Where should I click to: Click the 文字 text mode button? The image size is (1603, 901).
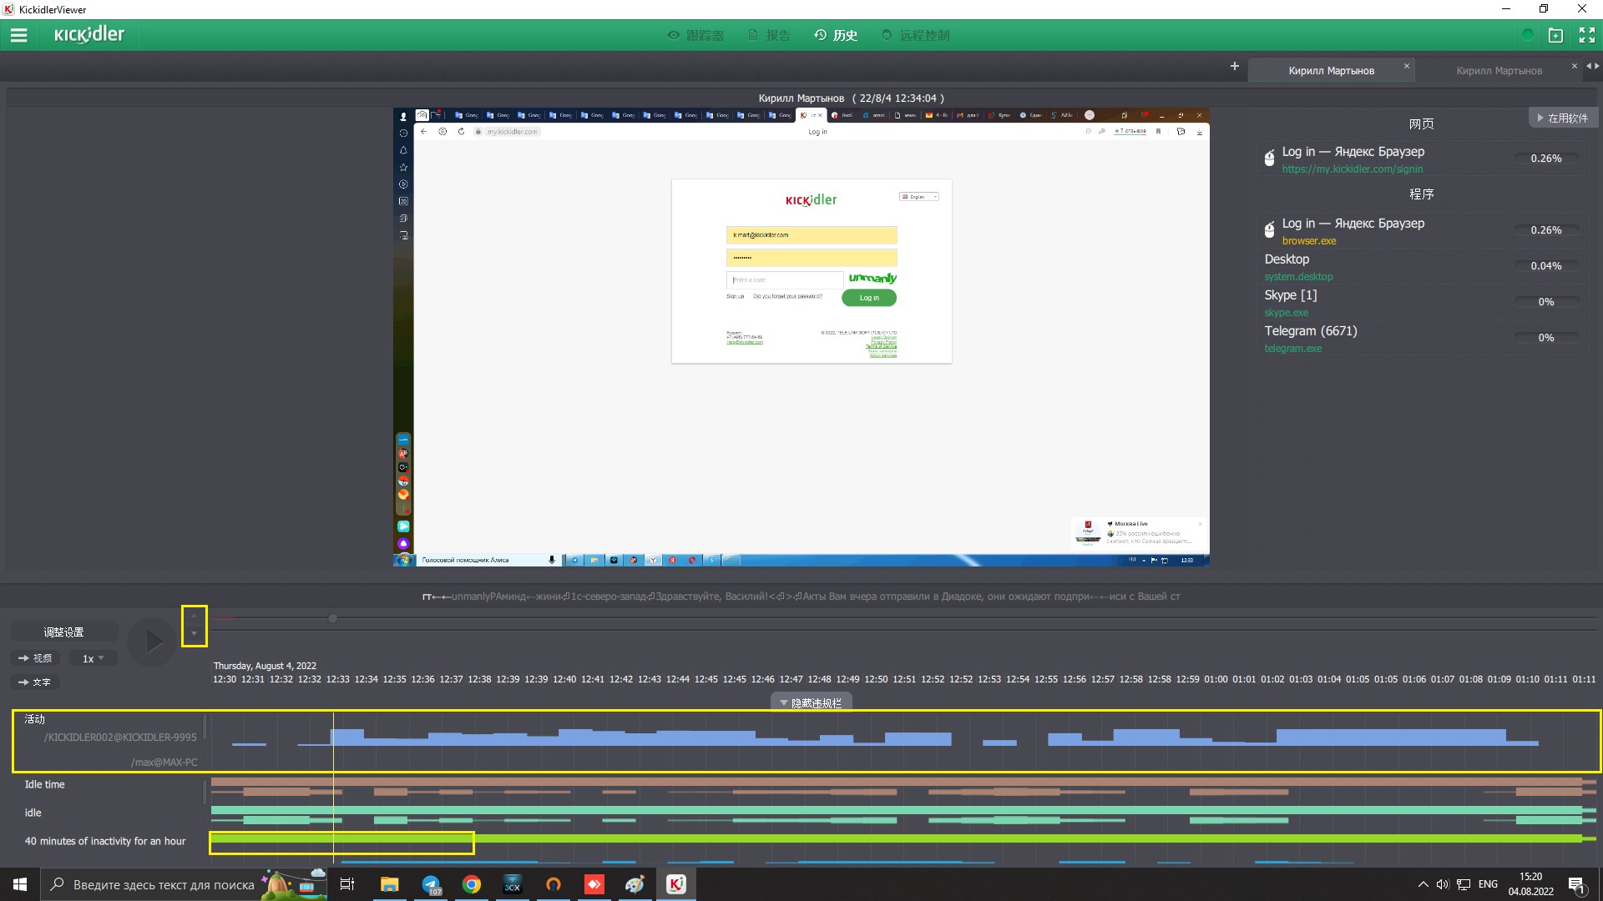click(35, 682)
